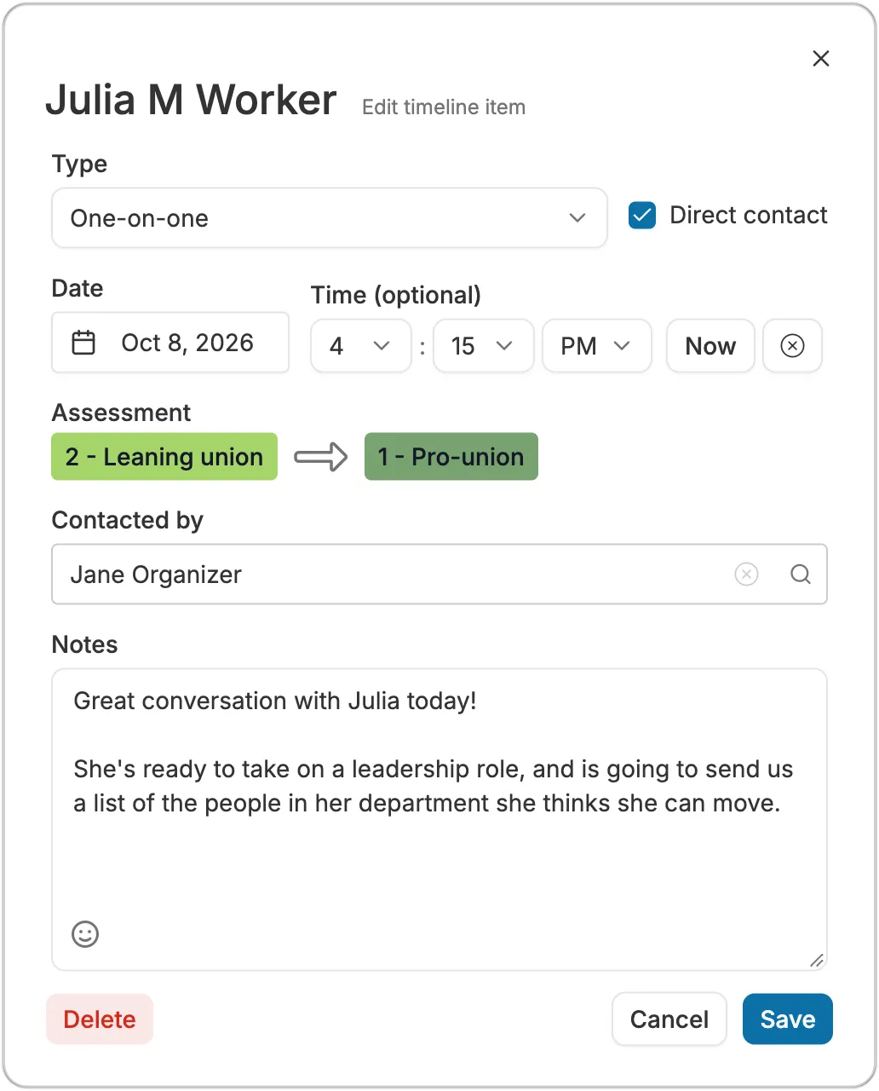
Task: Select the 2 - Leaning union assessment tag
Action: [164, 457]
